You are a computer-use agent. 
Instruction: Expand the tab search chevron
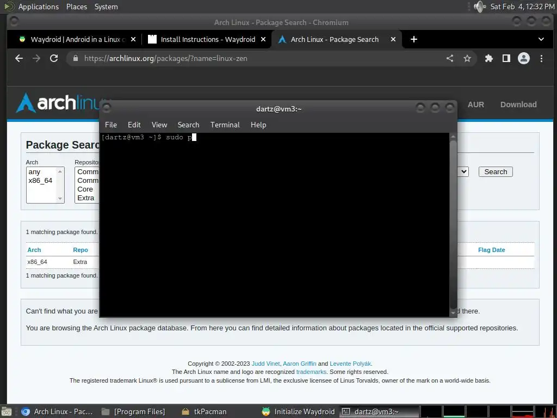coord(541,39)
